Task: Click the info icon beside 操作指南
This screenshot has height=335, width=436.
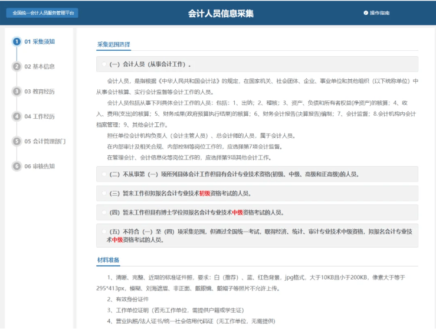Action: [366, 13]
